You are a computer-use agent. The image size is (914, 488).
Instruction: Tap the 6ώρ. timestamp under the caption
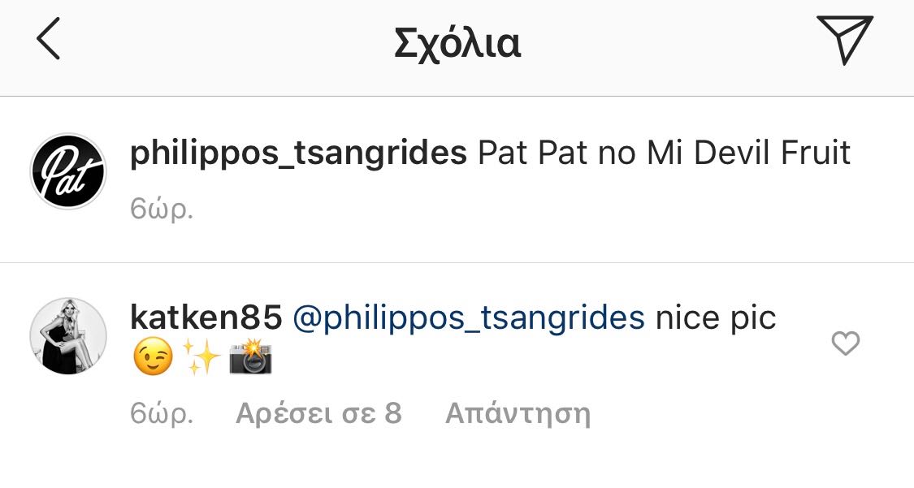tap(162, 209)
